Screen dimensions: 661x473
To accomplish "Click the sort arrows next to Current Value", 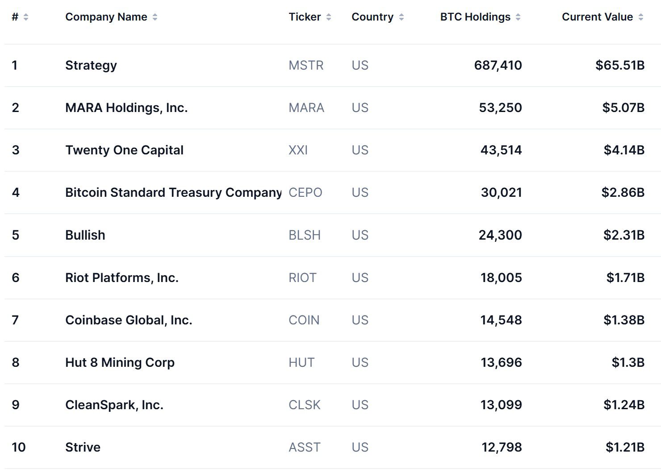I will (641, 17).
